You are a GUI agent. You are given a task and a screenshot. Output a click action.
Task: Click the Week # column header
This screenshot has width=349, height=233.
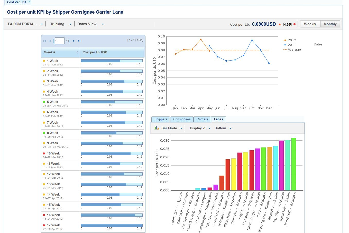pos(60,52)
